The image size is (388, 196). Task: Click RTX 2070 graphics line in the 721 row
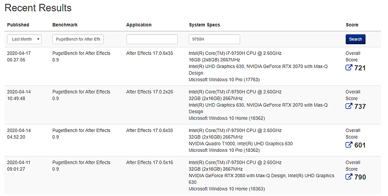[258, 69]
